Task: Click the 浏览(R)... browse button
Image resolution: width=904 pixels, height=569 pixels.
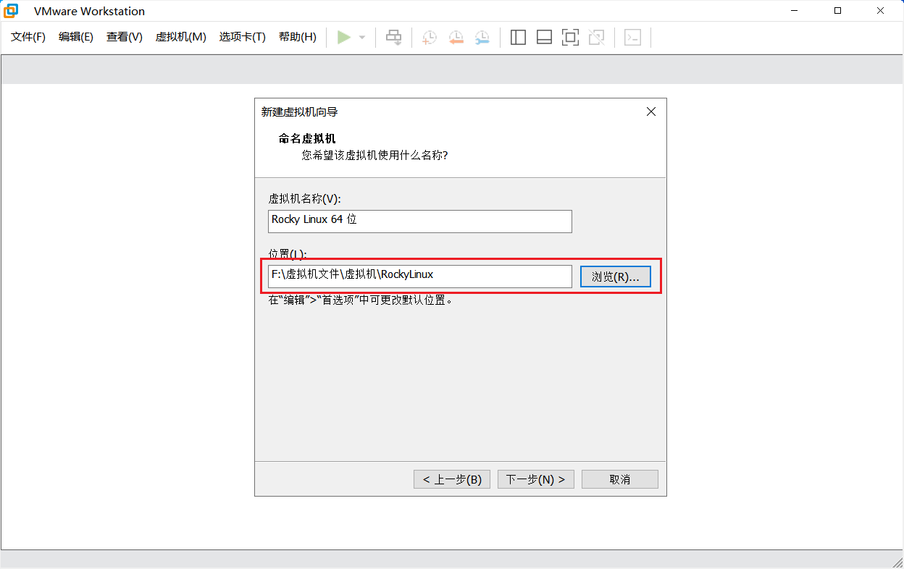Action: [615, 277]
